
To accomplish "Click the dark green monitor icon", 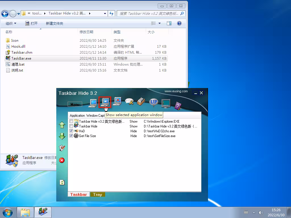I will (166, 103).
